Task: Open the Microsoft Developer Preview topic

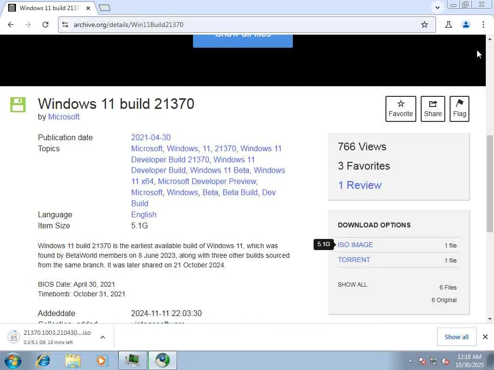Action: coord(207,182)
